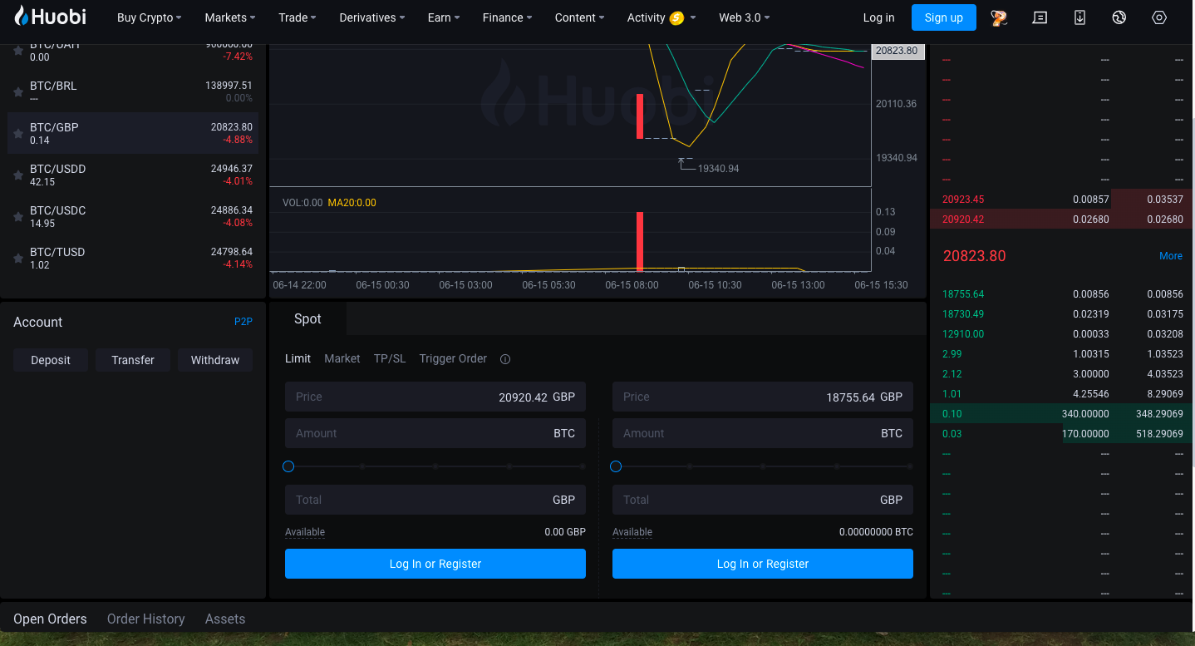Open the Content dropdown
Image resolution: width=1195 pixels, height=646 pixels.
pyautogui.click(x=580, y=17)
